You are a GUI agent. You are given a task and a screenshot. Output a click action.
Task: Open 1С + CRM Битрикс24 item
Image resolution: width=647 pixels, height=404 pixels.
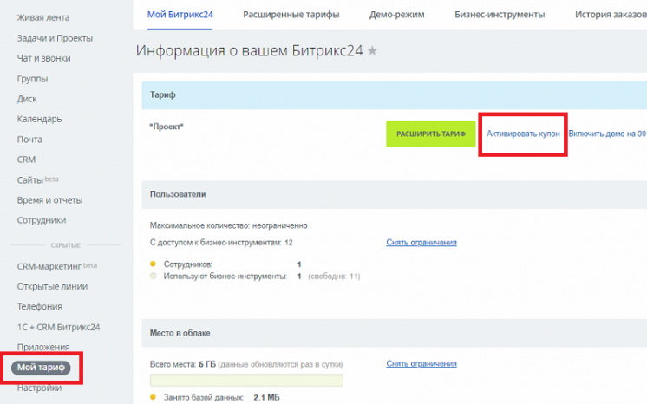[58, 327]
